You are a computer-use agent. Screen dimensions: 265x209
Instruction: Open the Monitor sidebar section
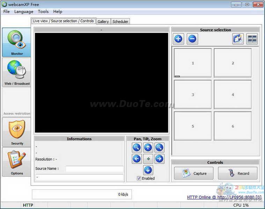coord(16,42)
